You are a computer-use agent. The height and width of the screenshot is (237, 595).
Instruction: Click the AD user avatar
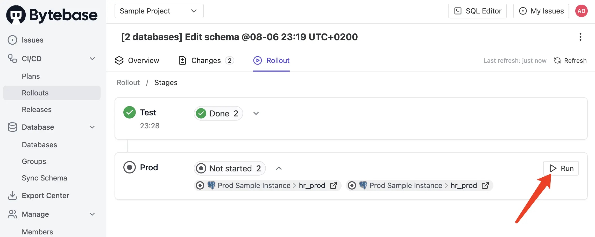coord(581,11)
